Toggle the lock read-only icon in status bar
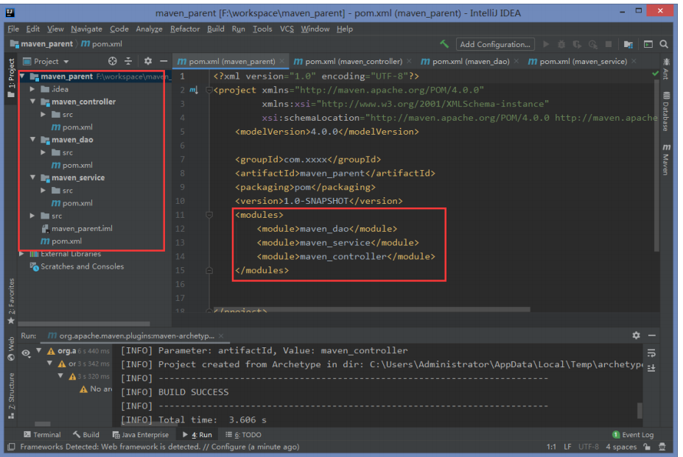This screenshot has width=683, height=457. pos(648,447)
